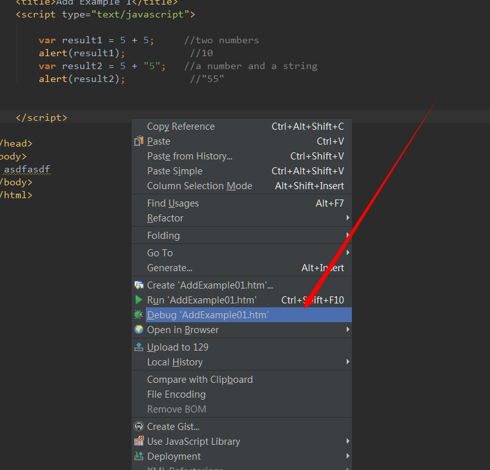This screenshot has width=490, height=470.
Task: Open Generate... menu entry
Action: coord(242,268)
